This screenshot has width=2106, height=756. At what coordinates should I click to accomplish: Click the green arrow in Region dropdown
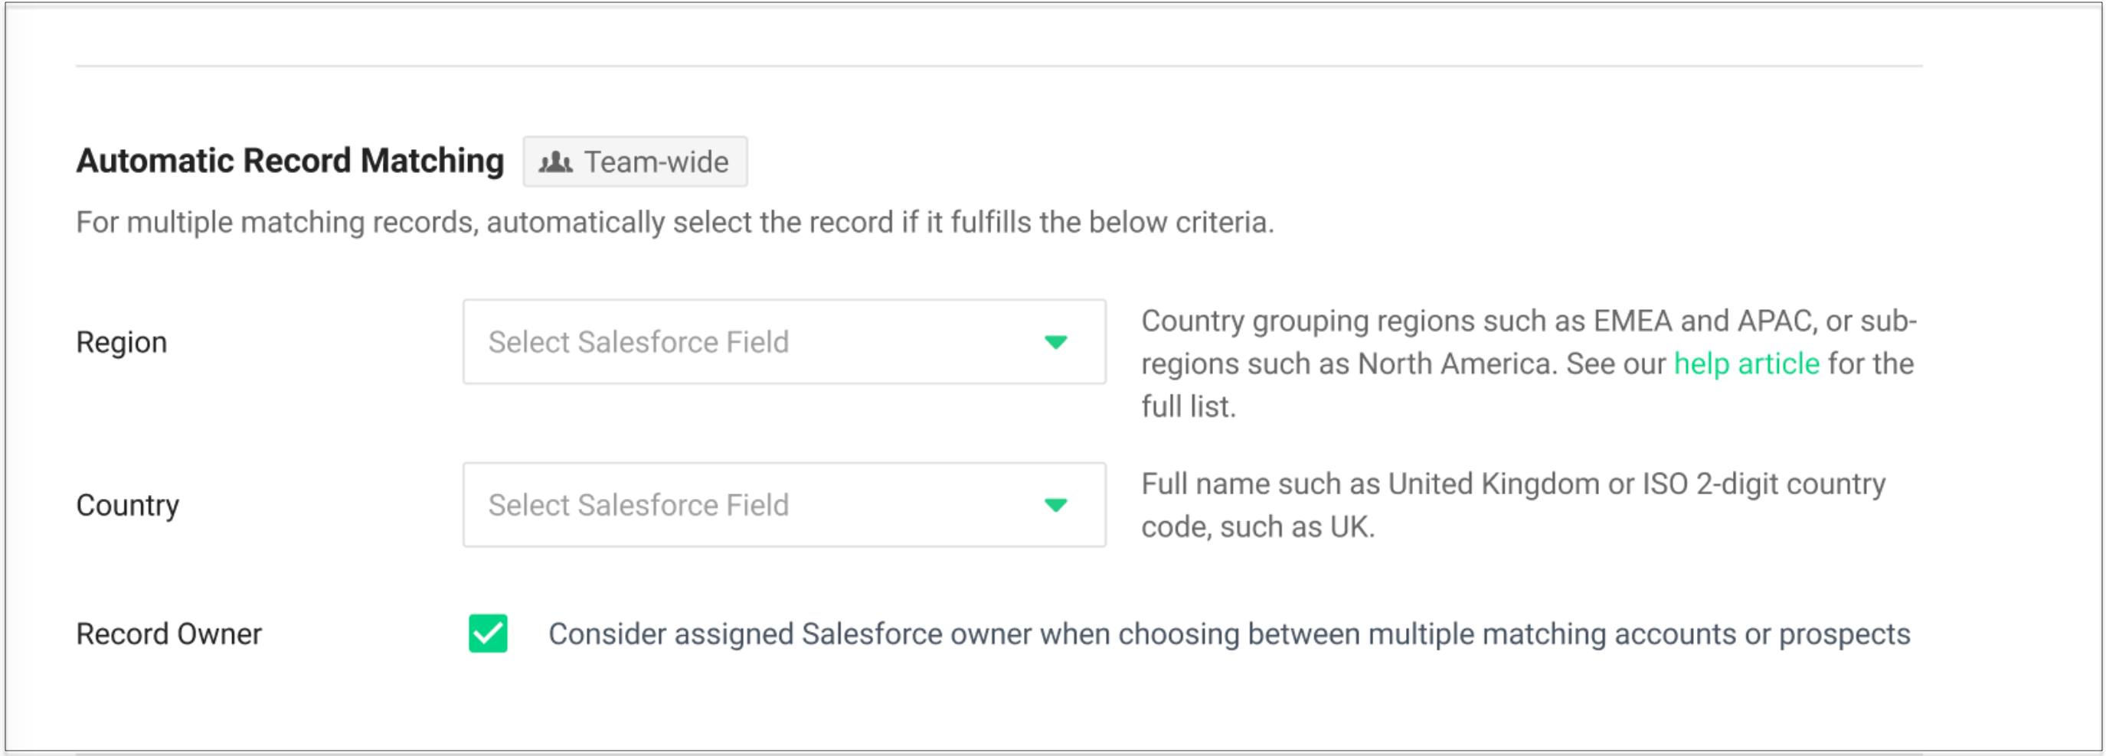click(x=1055, y=343)
